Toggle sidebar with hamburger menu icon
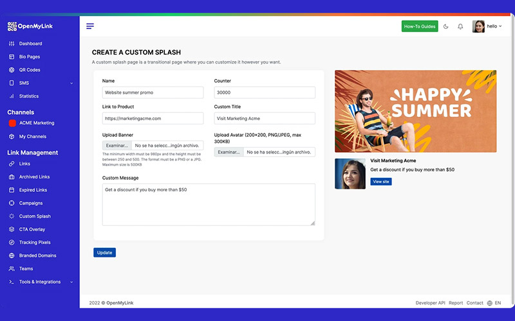Screen dimensions: 515x321 [x=90, y=26]
